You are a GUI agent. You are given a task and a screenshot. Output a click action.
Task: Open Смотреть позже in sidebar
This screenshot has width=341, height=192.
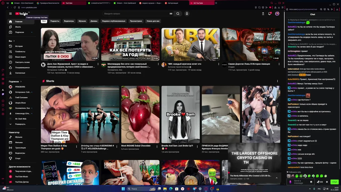pos(21,62)
